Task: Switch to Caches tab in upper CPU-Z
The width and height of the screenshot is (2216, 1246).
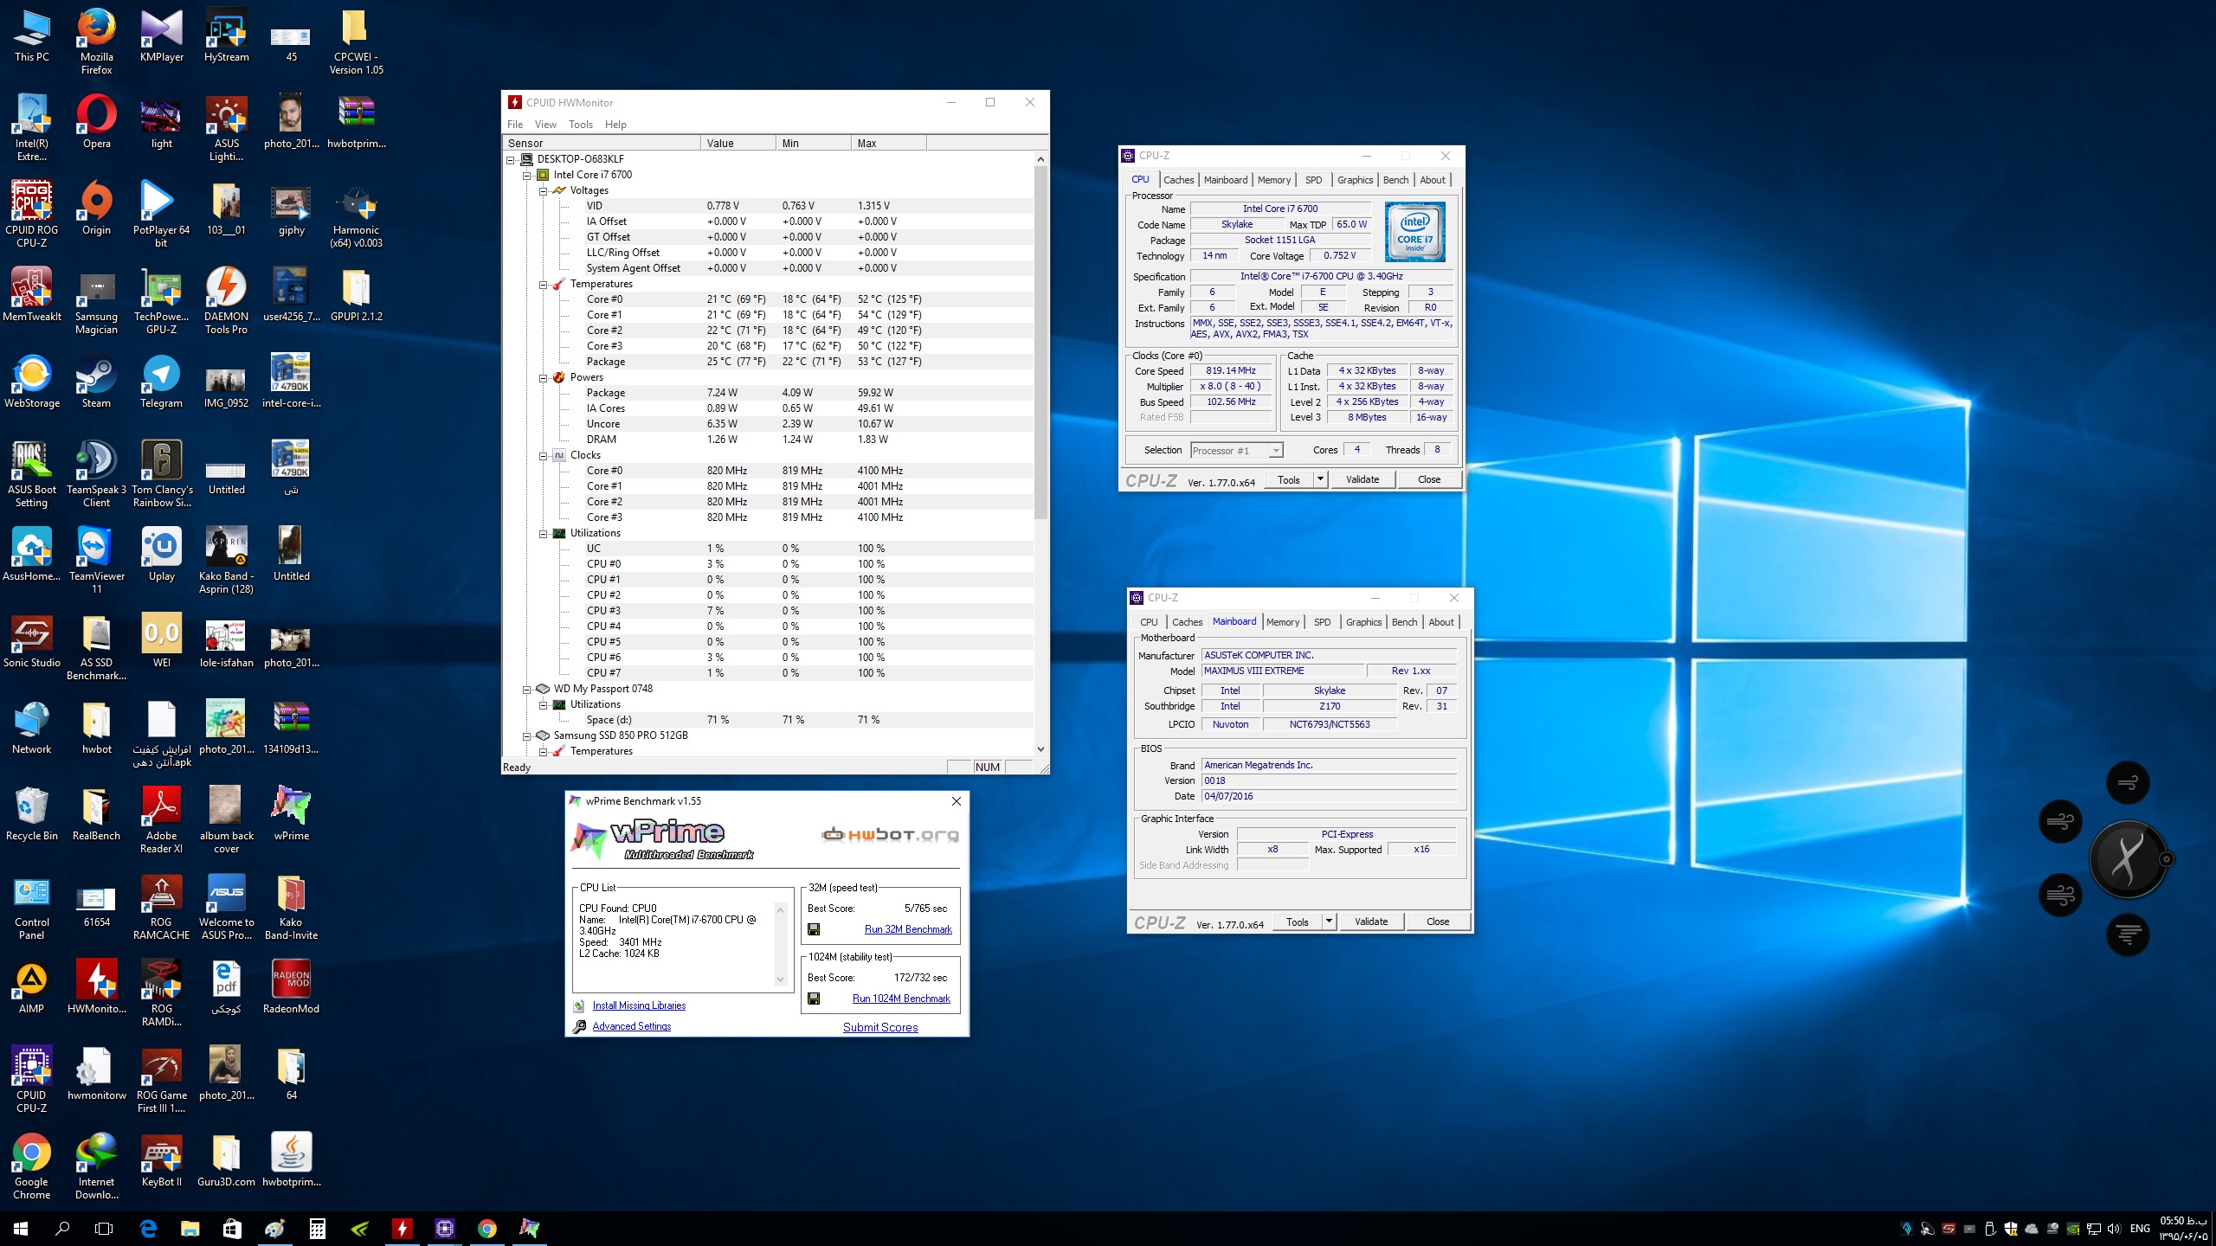Action: (1178, 180)
